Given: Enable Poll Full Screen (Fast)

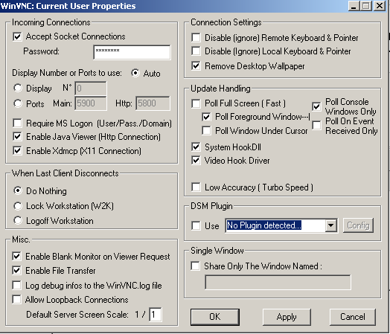Looking at the screenshot, I should click(196, 103).
